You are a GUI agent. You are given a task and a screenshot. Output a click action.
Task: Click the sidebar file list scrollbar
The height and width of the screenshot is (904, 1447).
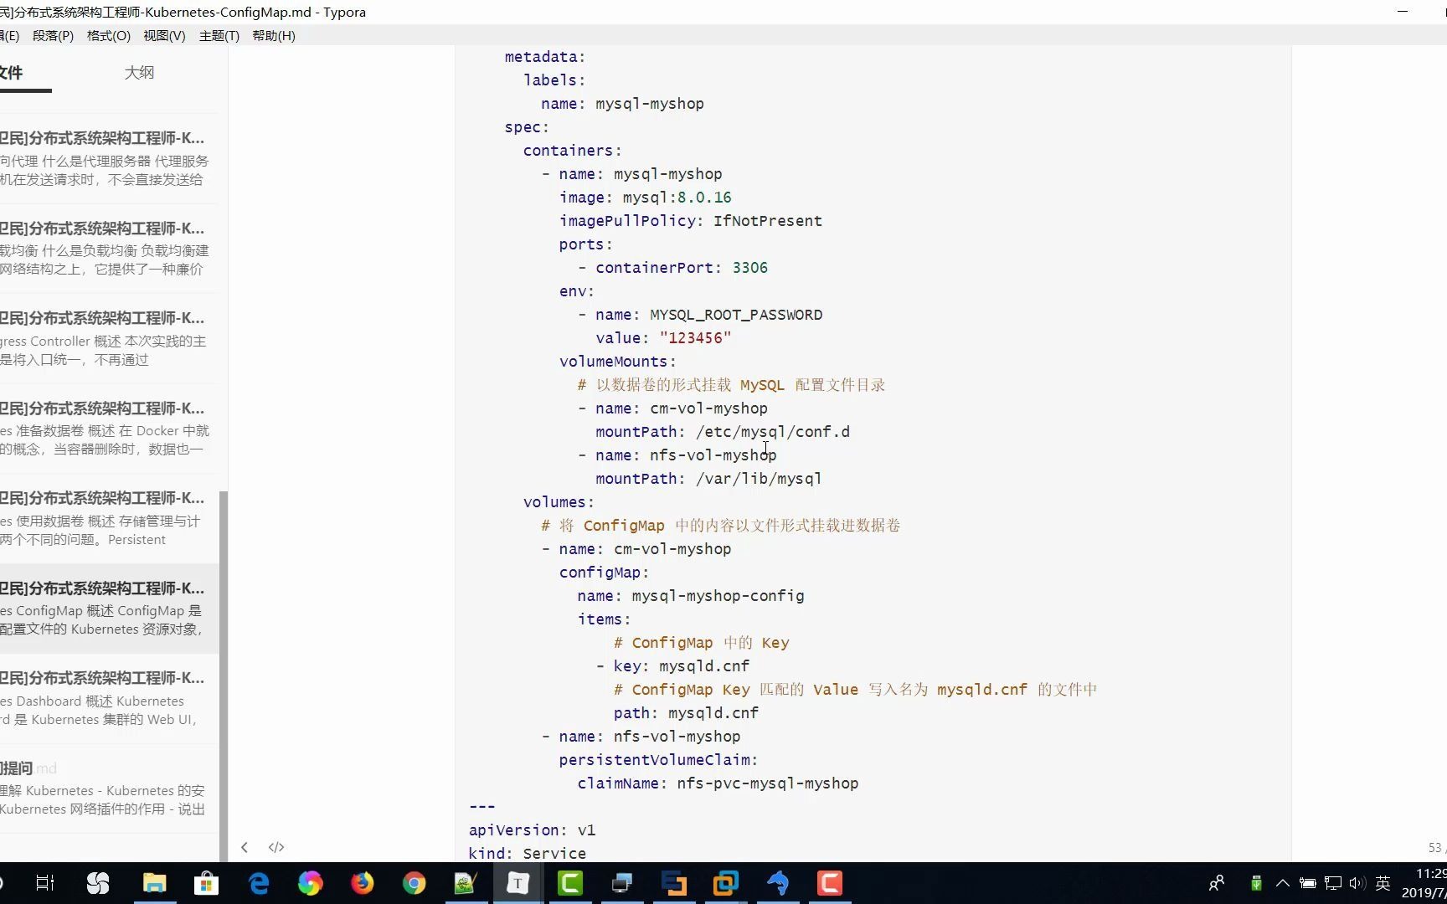click(x=223, y=676)
